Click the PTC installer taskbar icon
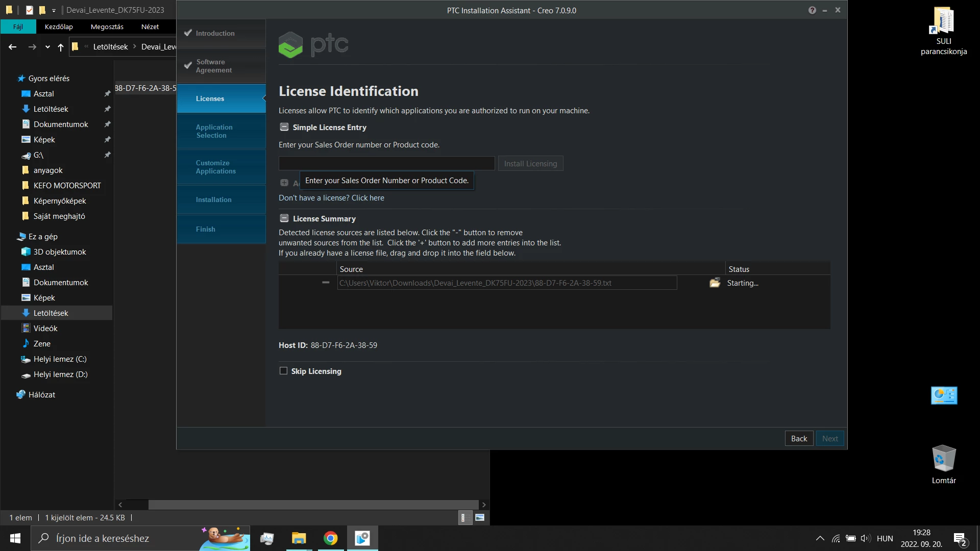The height and width of the screenshot is (551, 980). (x=362, y=538)
